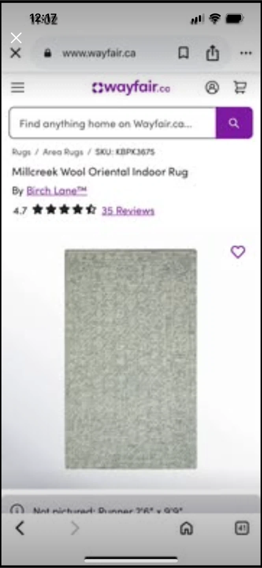Open the hamburger menu on Wayfair
The image size is (262, 568).
pyautogui.click(x=17, y=88)
